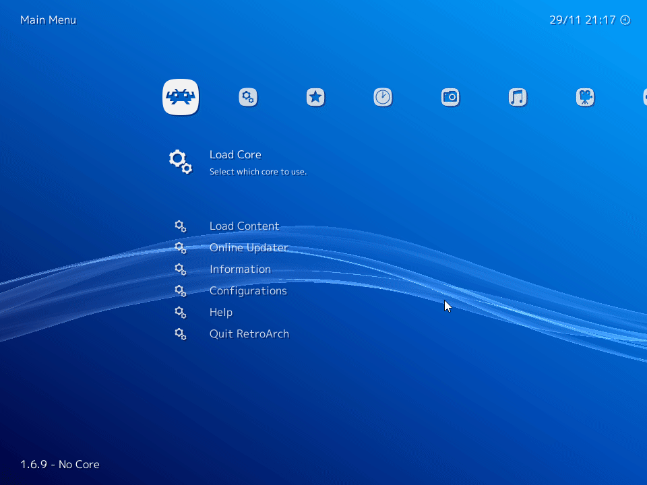Image resolution: width=647 pixels, height=485 pixels.
Task: Select the partially visible tab icon at right edge
Action: 644,97
